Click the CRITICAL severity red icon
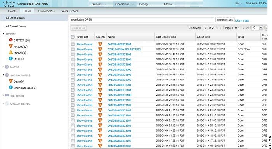272x149 pixels. click(11, 40)
